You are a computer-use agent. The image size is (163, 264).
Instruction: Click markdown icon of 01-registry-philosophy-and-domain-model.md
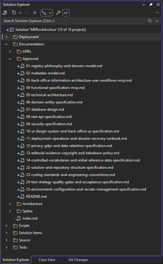coord(22,66)
